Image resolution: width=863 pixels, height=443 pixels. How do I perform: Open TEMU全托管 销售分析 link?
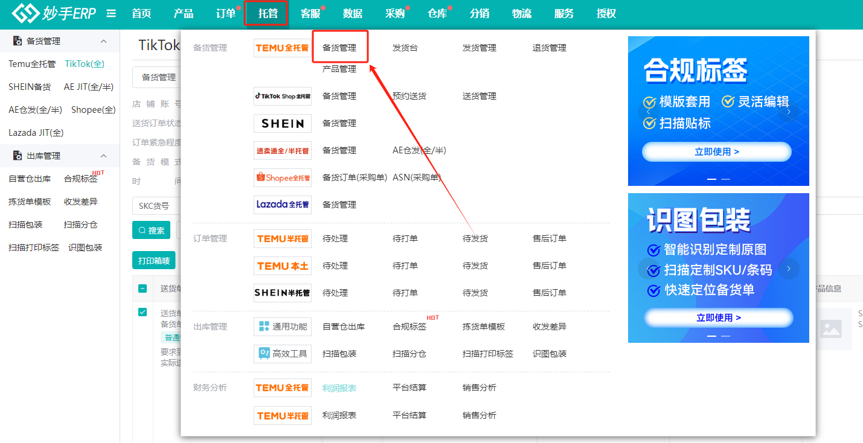[x=480, y=388]
